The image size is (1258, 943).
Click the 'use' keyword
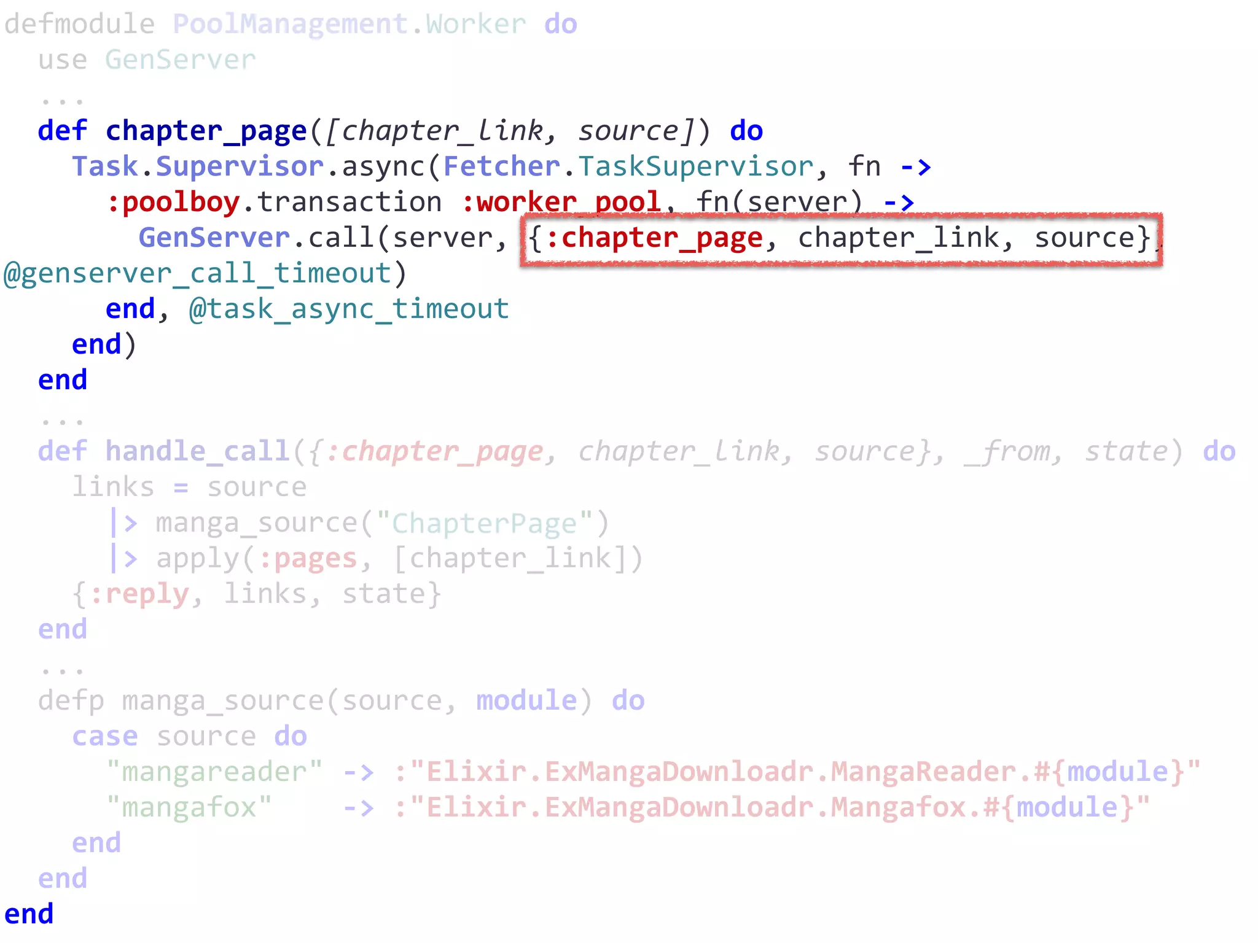click(x=63, y=61)
